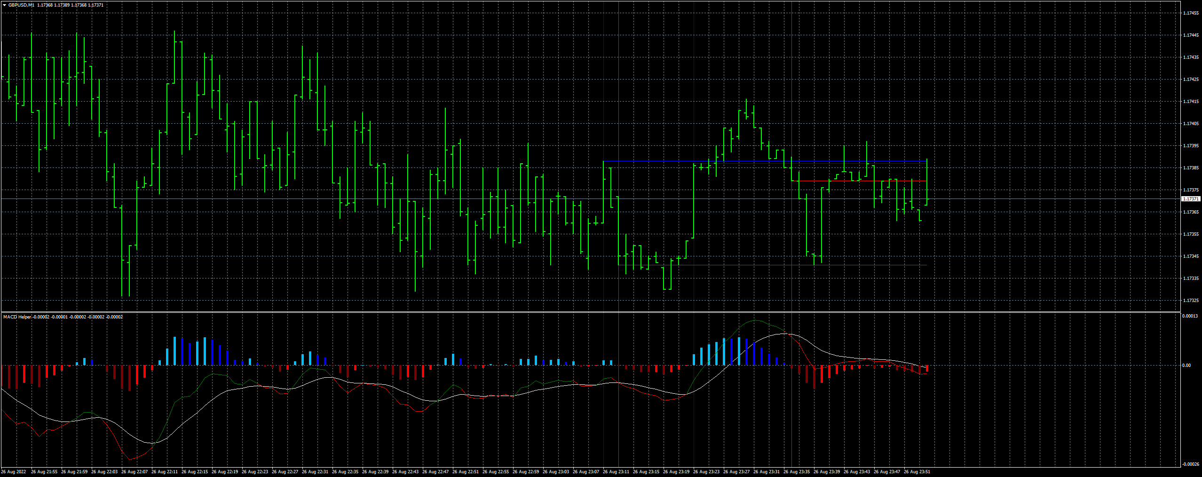Screen dimensions: 1202x477
Task: Click the 26 Aug 23:27 time label
Action: coord(736,472)
